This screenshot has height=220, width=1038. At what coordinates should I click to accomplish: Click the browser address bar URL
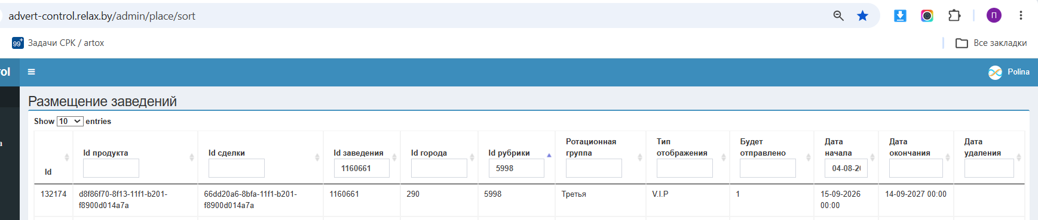click(x=102, y=16)
